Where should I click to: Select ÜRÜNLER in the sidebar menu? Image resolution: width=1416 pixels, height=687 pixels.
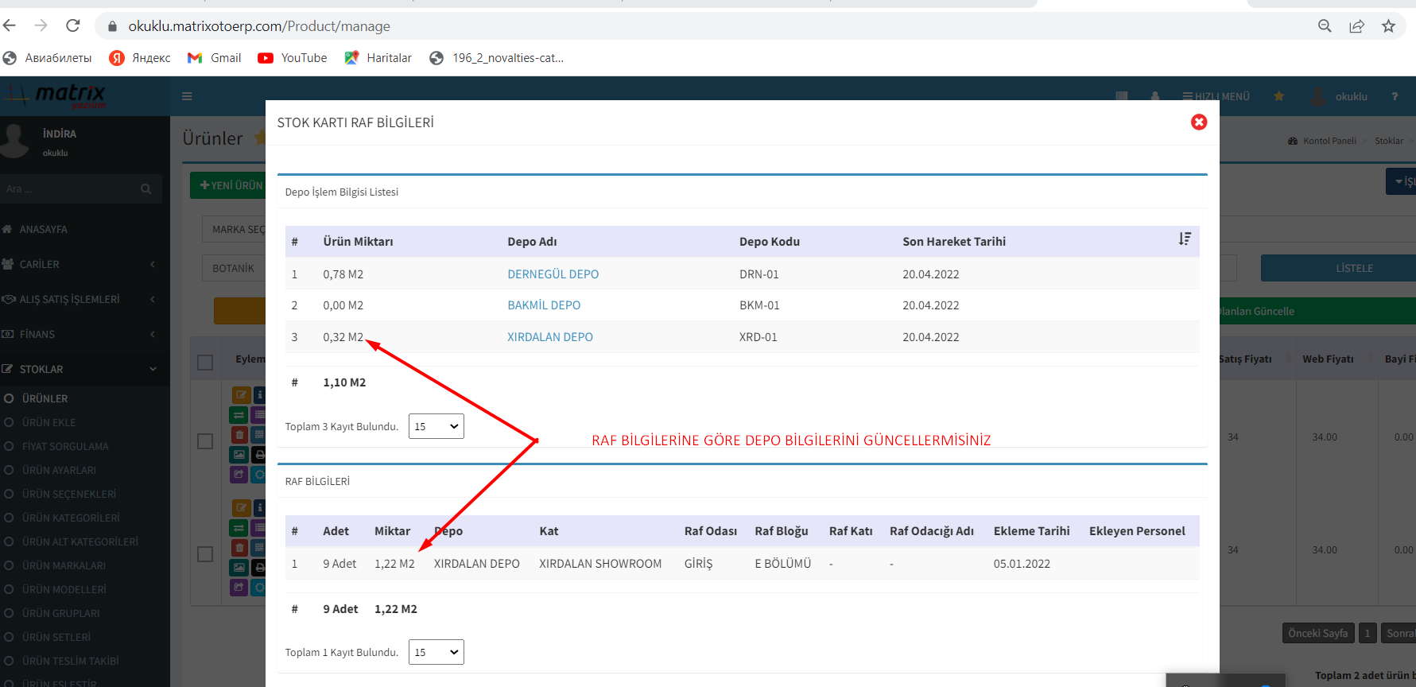pos(45,398)
